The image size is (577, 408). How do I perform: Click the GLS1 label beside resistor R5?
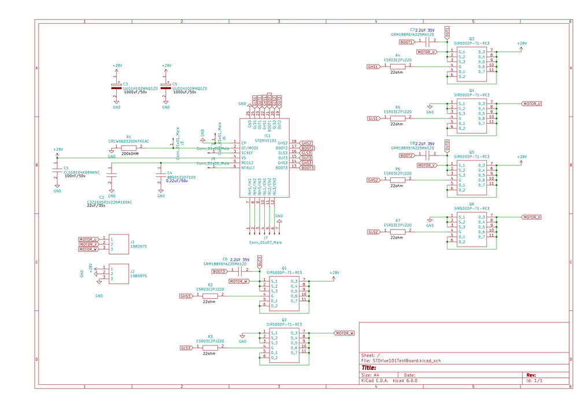pos(373,119)
